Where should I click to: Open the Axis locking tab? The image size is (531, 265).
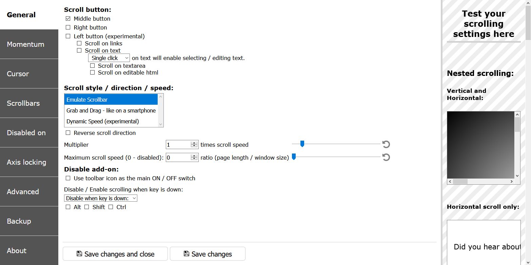[x=29, y=162]
